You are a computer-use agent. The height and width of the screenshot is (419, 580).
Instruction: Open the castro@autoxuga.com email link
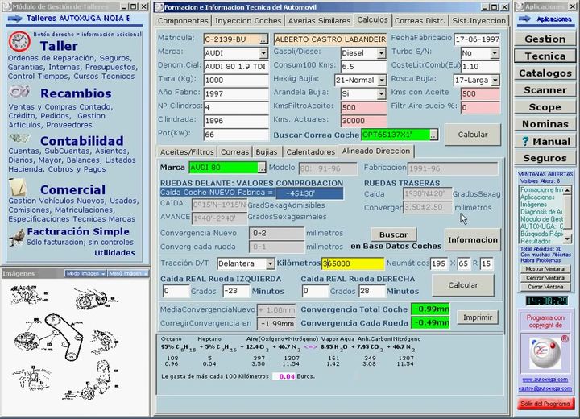click(x=545, y=388)
